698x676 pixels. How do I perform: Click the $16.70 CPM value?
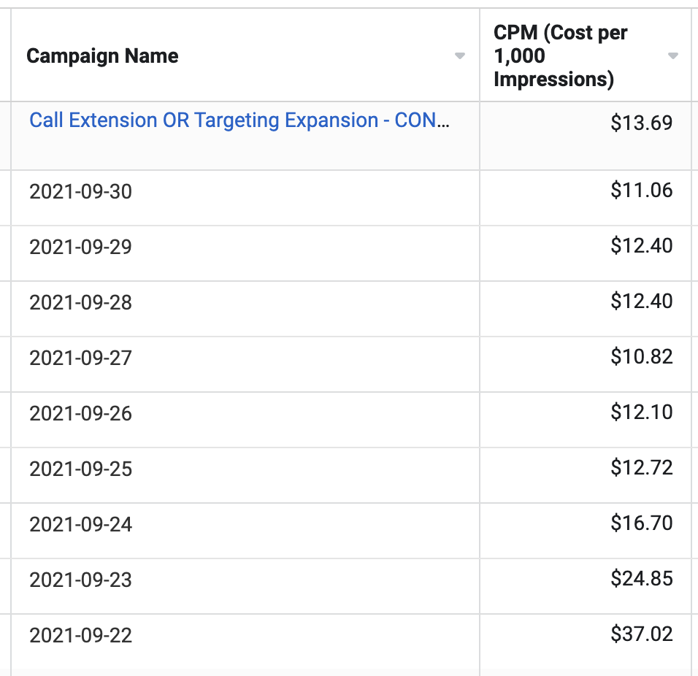[x=641, y=523]
